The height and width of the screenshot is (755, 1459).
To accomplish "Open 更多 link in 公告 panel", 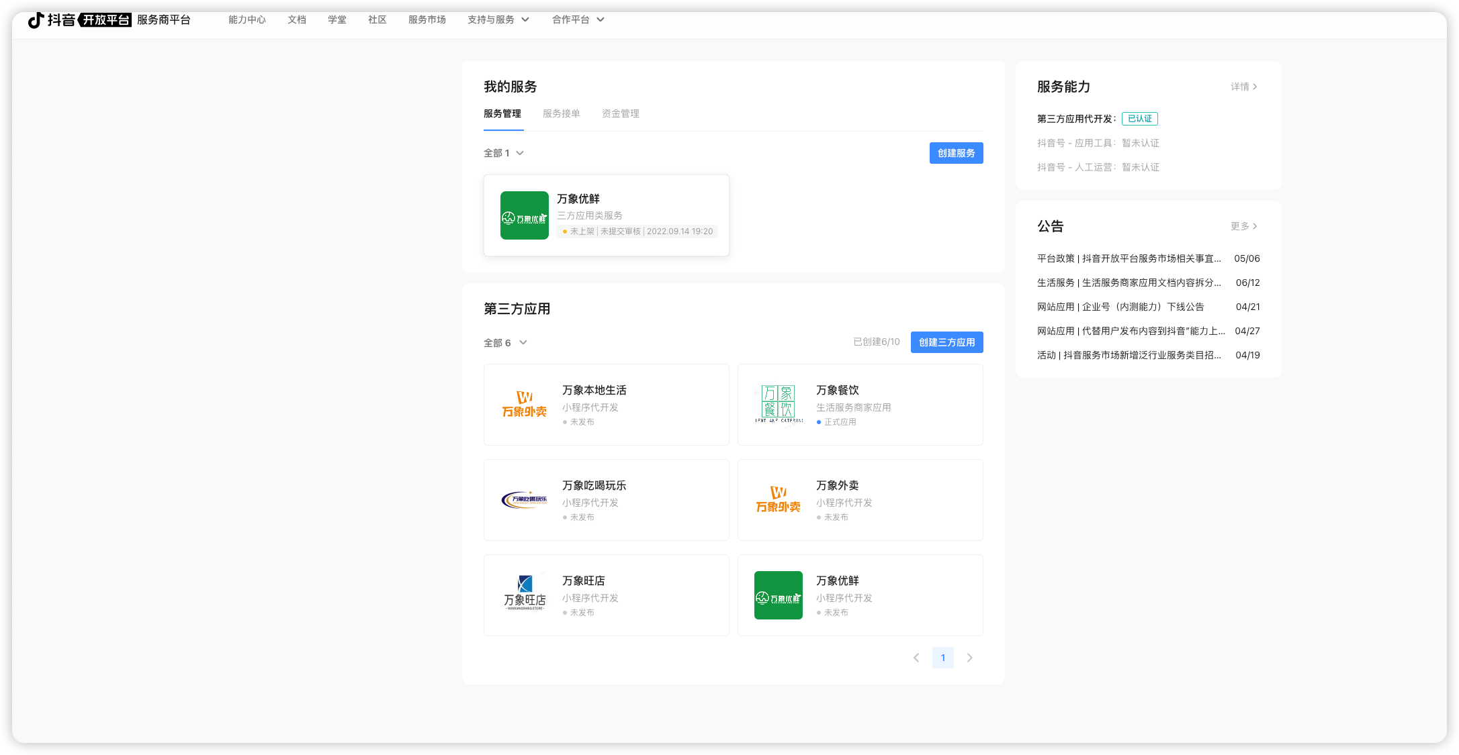I will tap(1244, 226).
